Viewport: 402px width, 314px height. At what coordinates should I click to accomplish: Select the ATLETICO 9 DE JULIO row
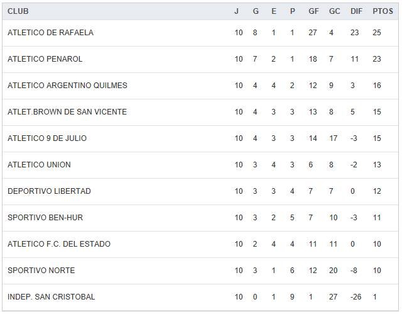(47, 138)
